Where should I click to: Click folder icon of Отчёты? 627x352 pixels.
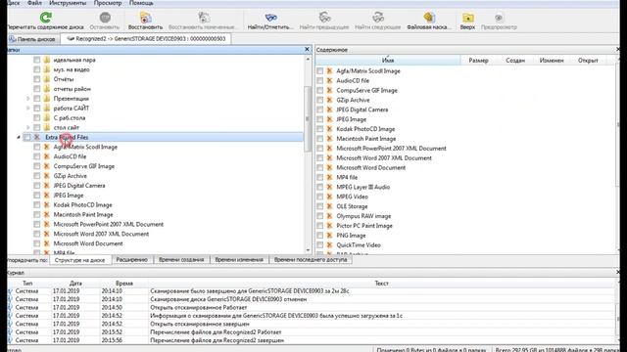pyautogui.click(x=47, y=79)
